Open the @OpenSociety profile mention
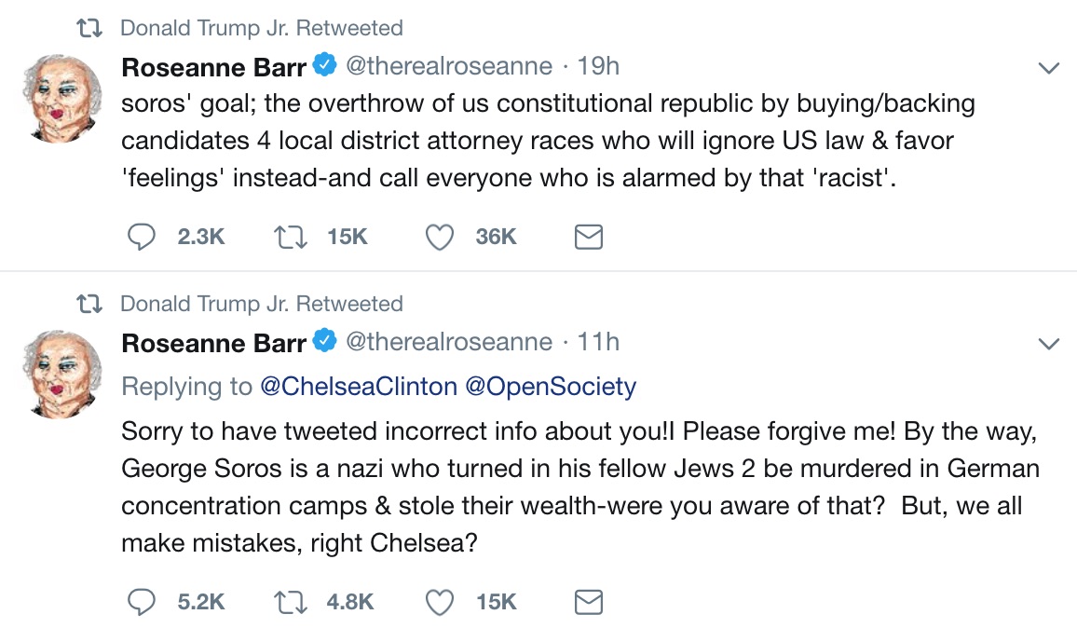This screenshot has height=628, width=1077. (550, 387)
